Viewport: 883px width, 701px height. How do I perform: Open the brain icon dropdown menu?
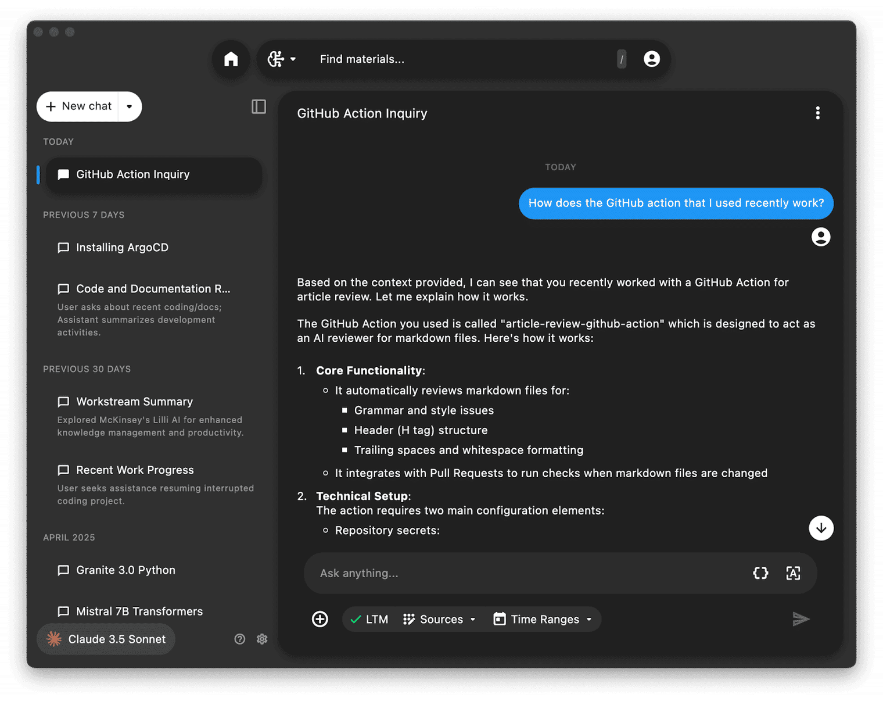282,59
